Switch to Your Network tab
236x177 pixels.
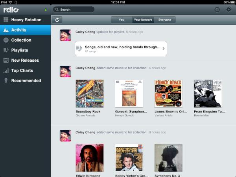click(x=143, y=20)
